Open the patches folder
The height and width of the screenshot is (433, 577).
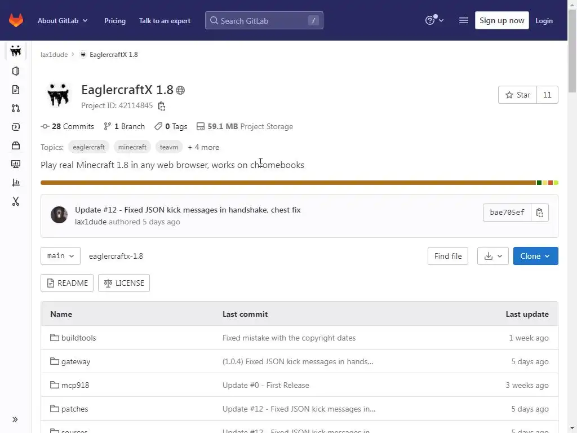(75, 409)
